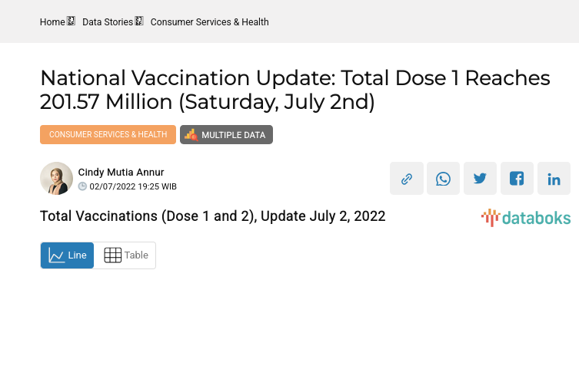
Task: Click the Multiple Data chart icon
Action: point(191,135)
